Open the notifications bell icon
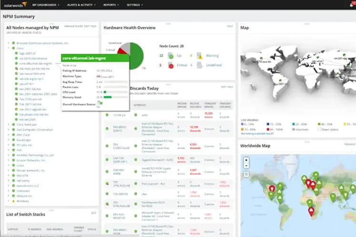Screen dimensions: 356x237 point(351,5)
